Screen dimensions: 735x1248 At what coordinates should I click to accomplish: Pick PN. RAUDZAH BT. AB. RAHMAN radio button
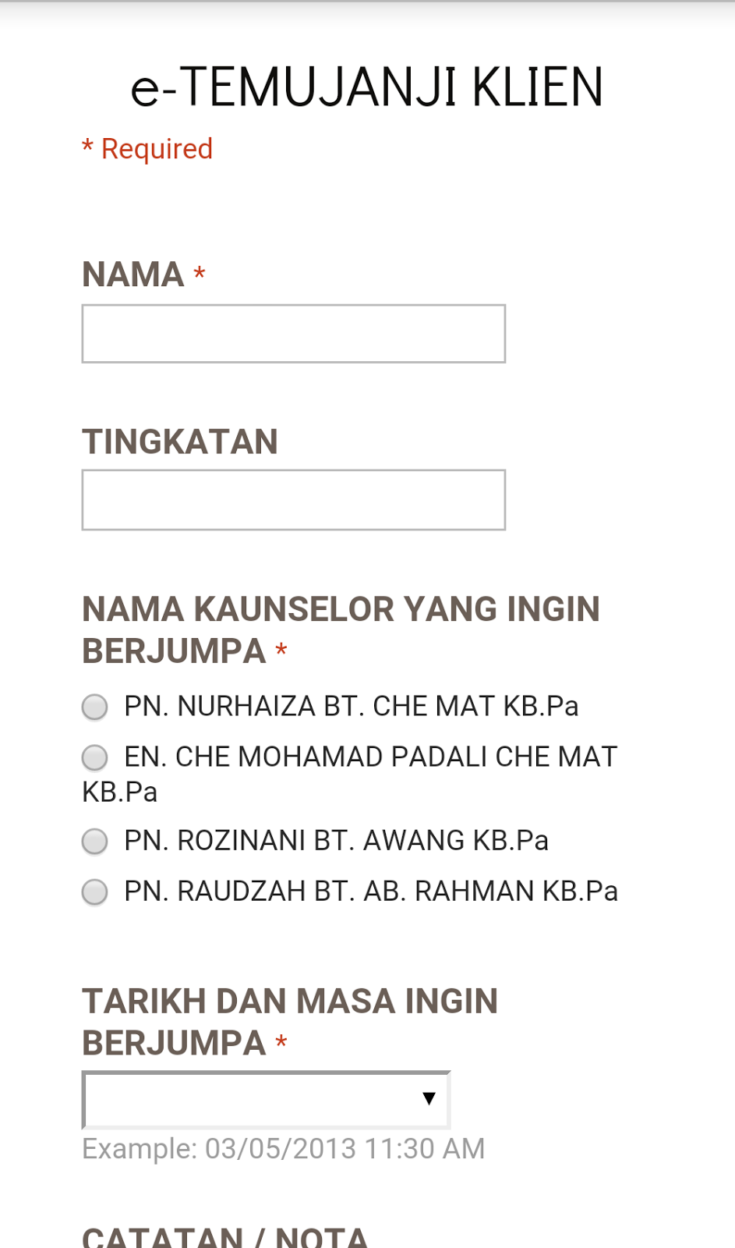tap(95, 892)
